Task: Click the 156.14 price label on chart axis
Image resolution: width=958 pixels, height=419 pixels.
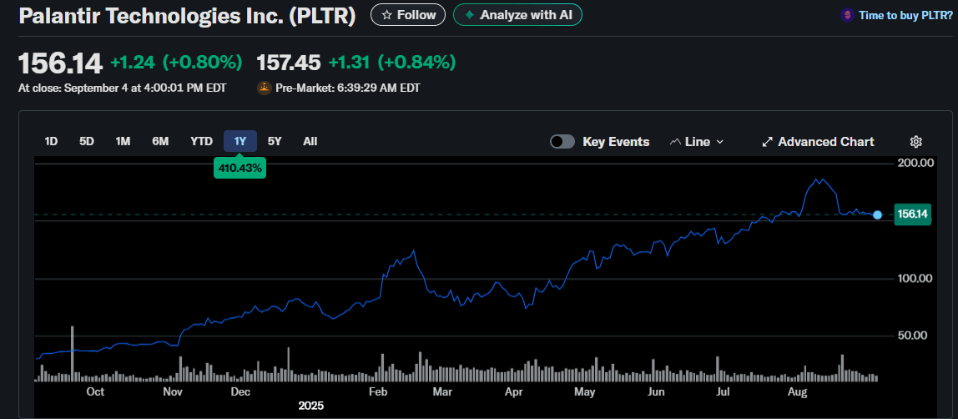Action: 911,215
